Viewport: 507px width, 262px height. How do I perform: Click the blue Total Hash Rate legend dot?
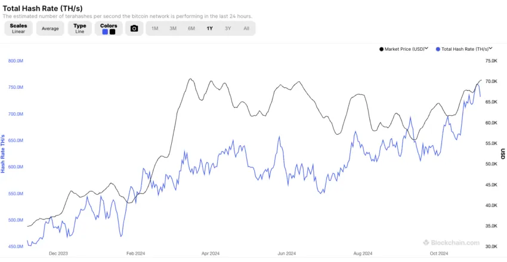(439, 49)
